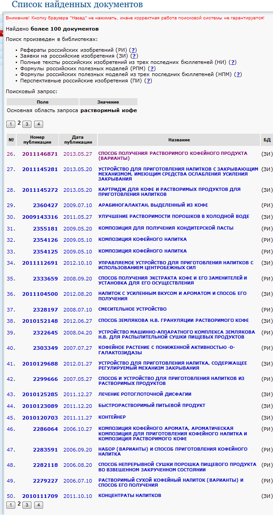Open help link for НПМ library

point(238,75)
